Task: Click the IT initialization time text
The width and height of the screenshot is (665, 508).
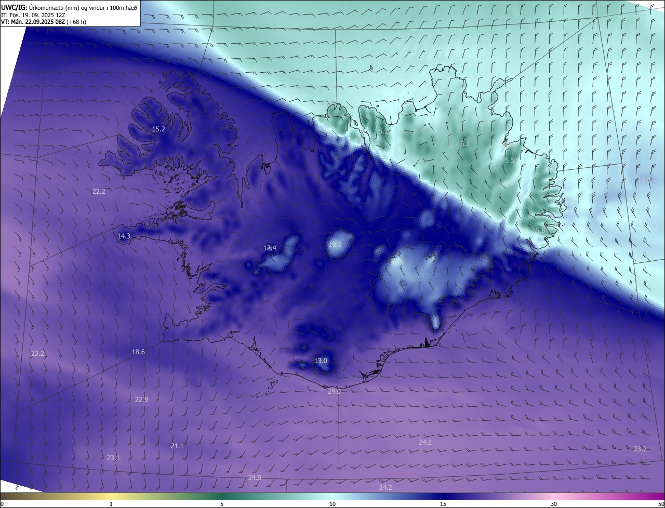Action: point(33,15)
